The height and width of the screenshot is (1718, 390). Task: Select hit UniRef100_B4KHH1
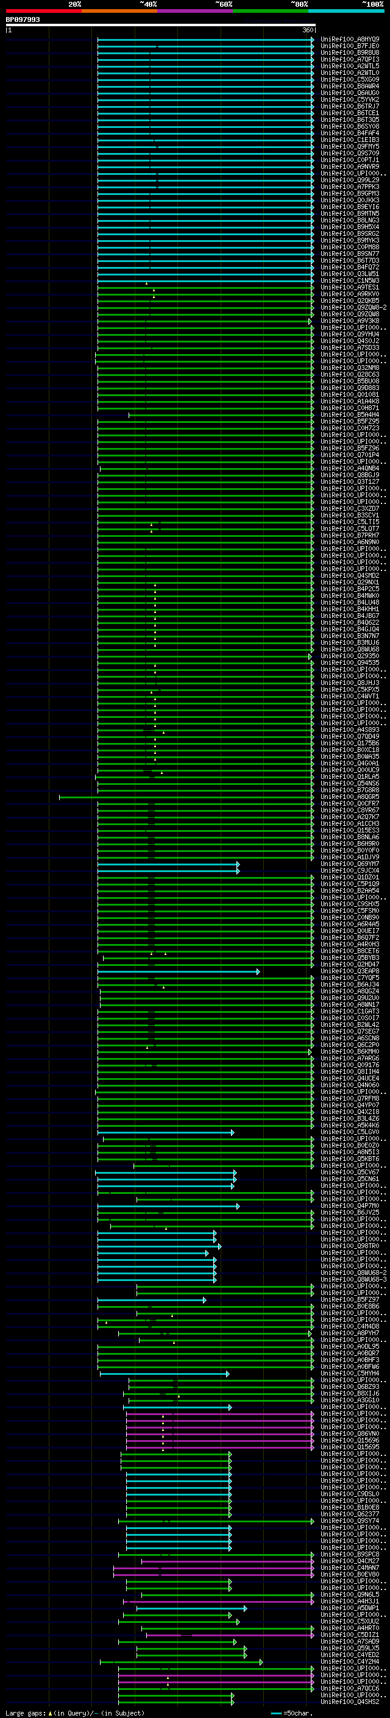tap(350, 609)
